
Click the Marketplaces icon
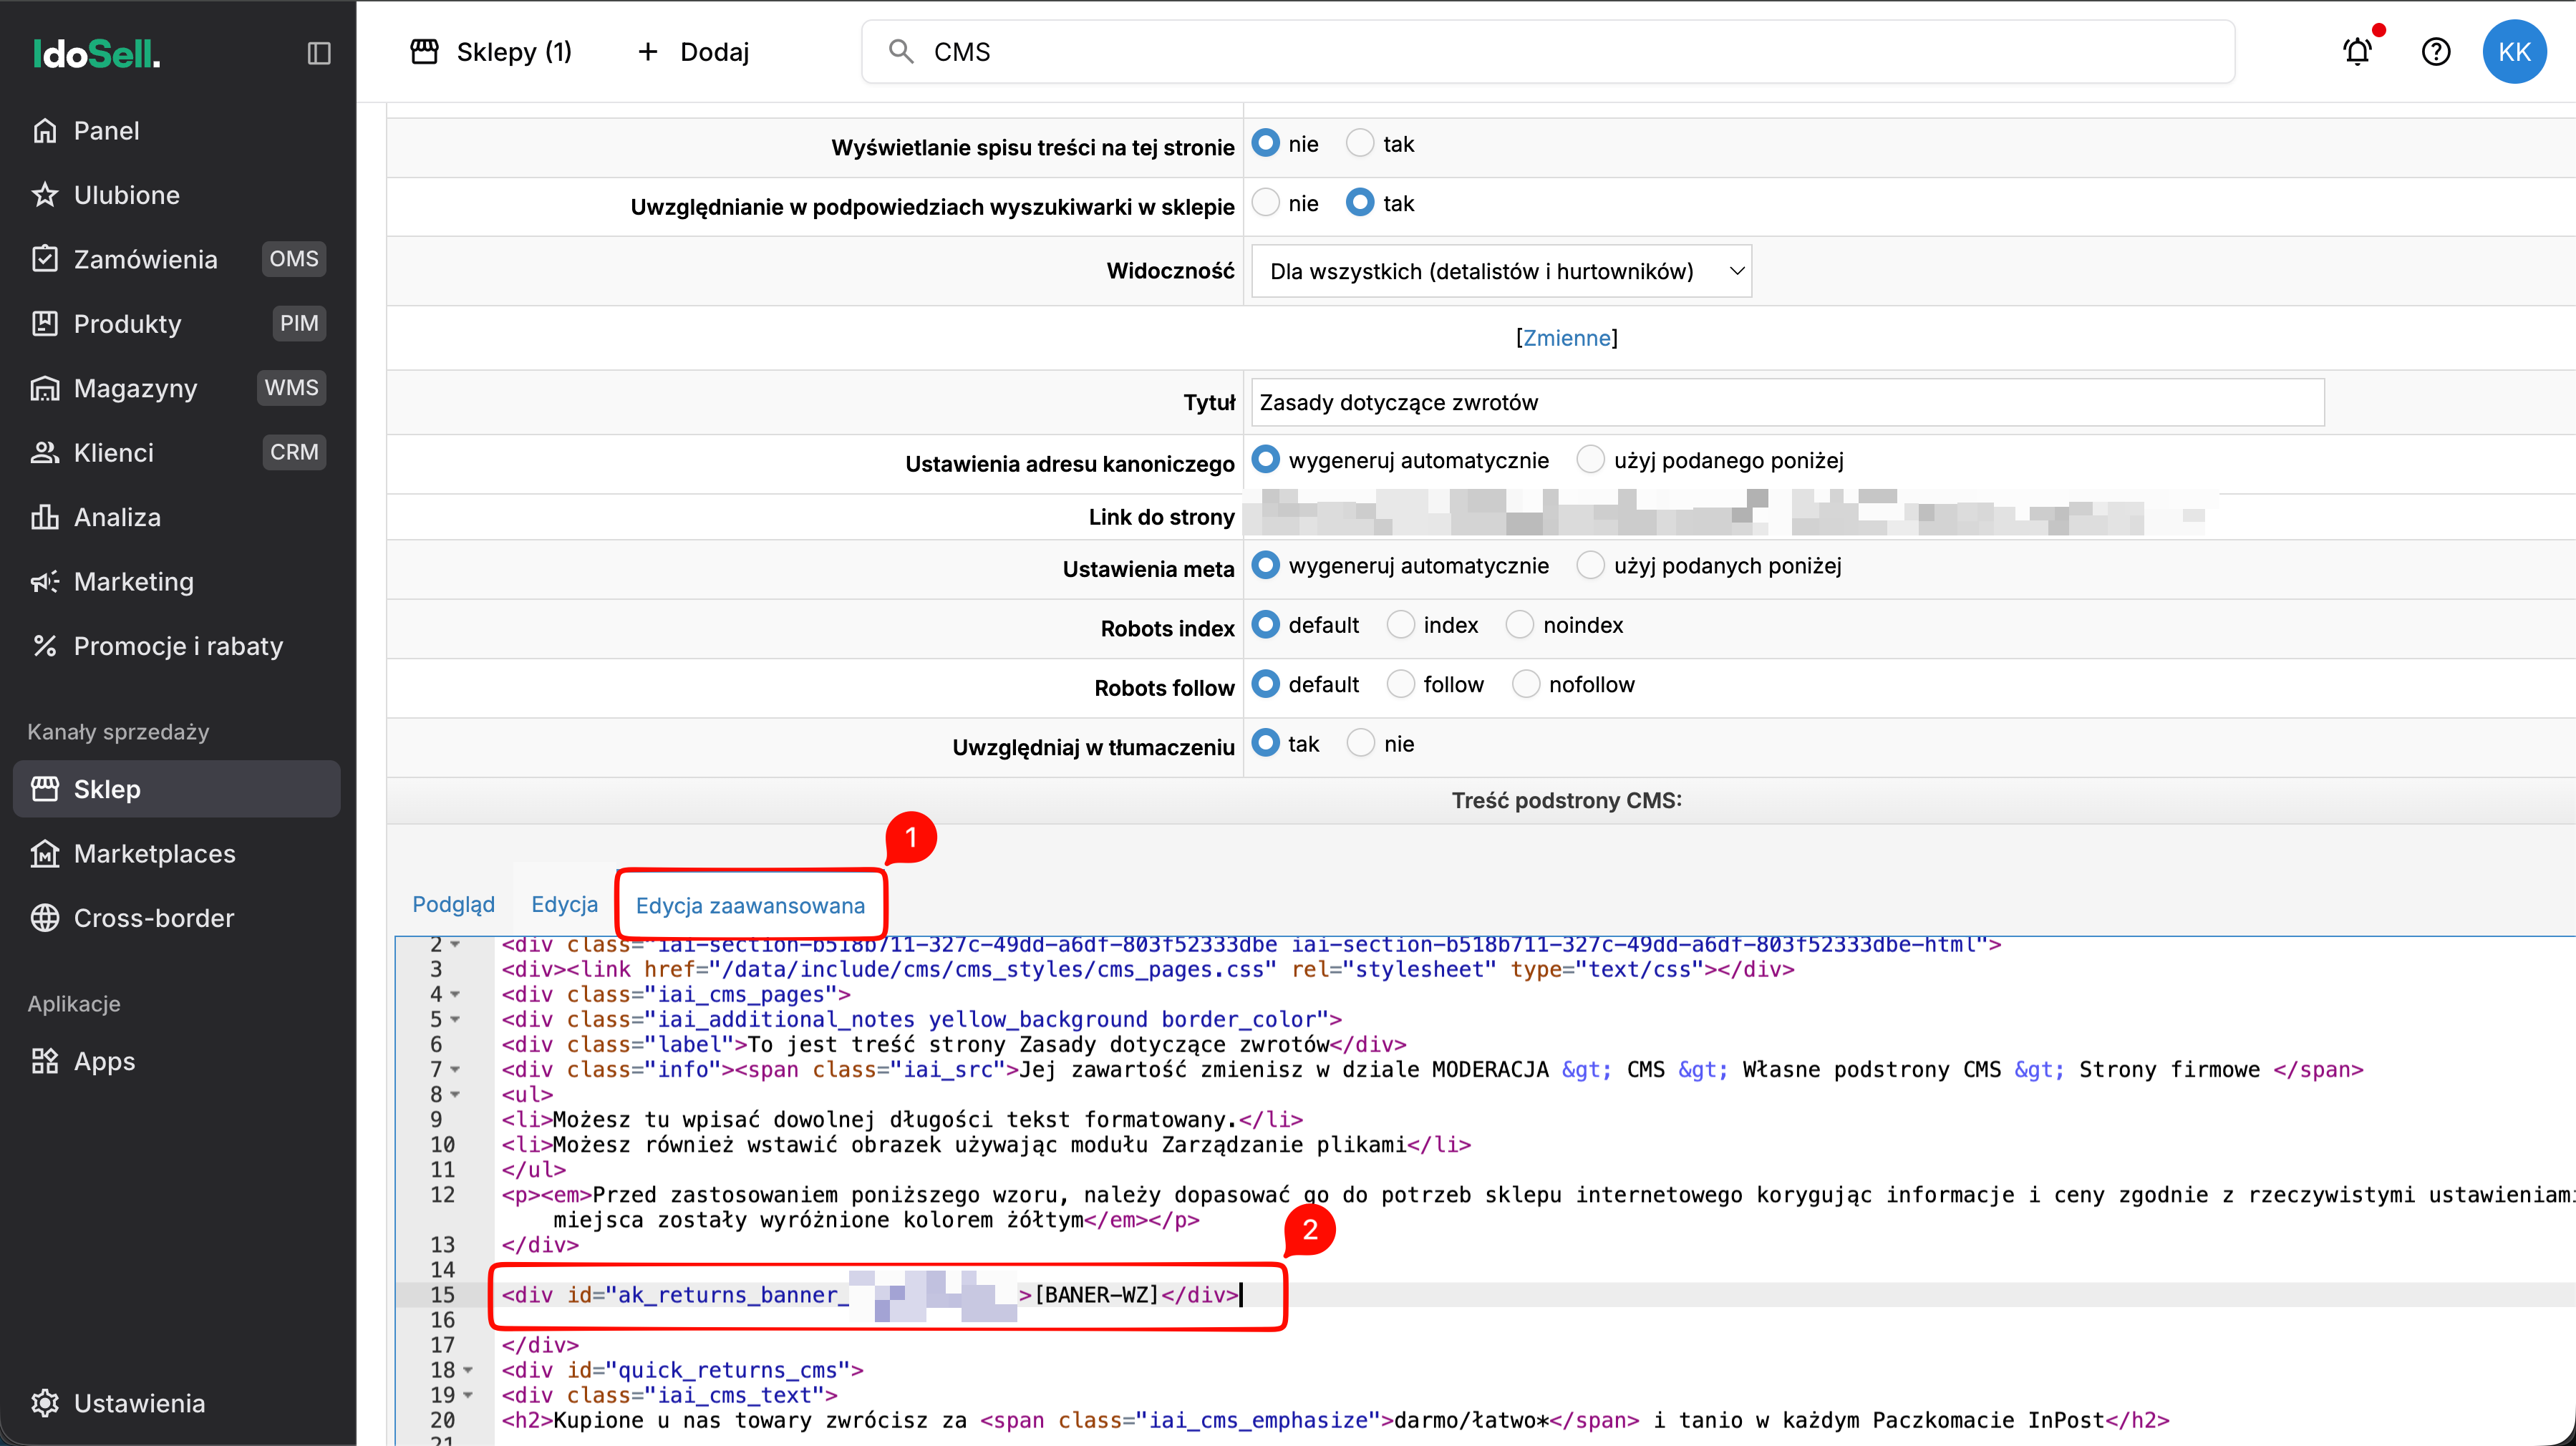pos(45,854)
